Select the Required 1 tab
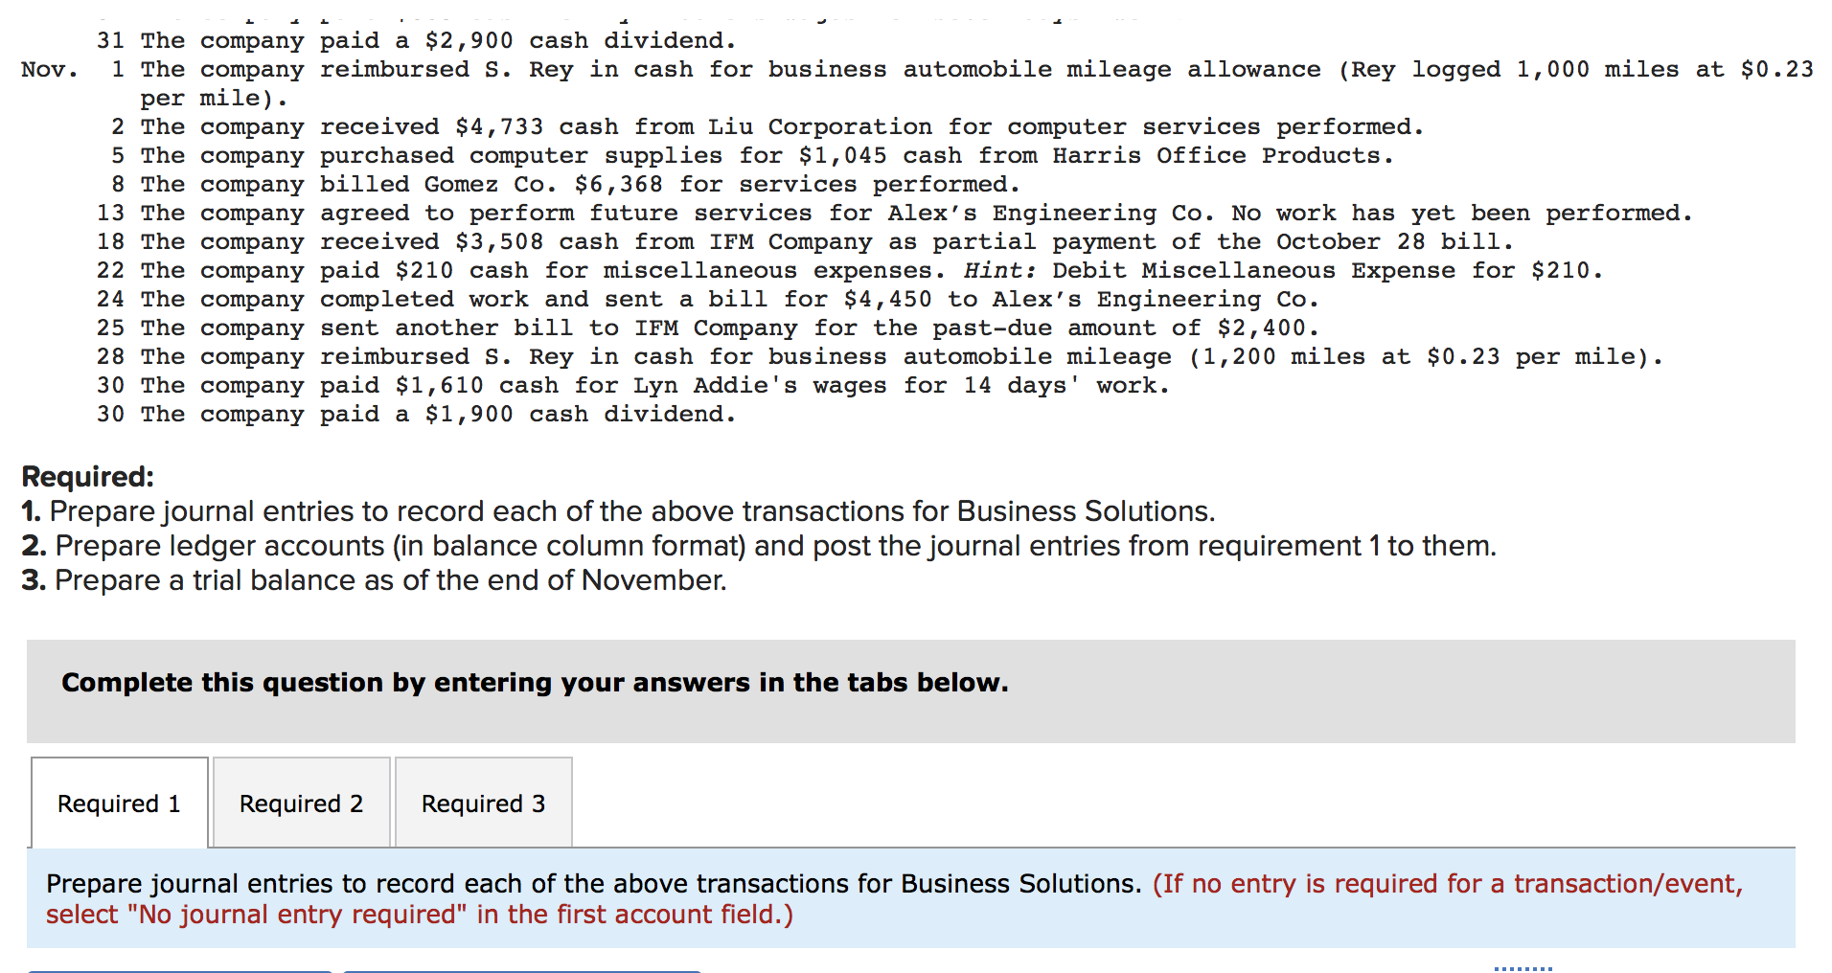Image resolution: width=1832 pixels, height=973 pixels. tap(119, 803)
